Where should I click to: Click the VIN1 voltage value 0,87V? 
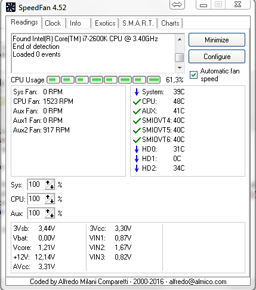123,238
